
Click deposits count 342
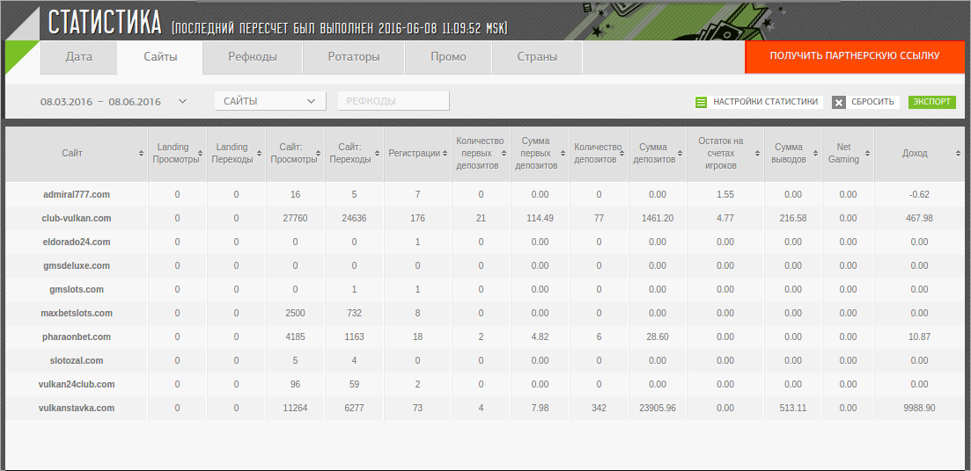(599, 408)
